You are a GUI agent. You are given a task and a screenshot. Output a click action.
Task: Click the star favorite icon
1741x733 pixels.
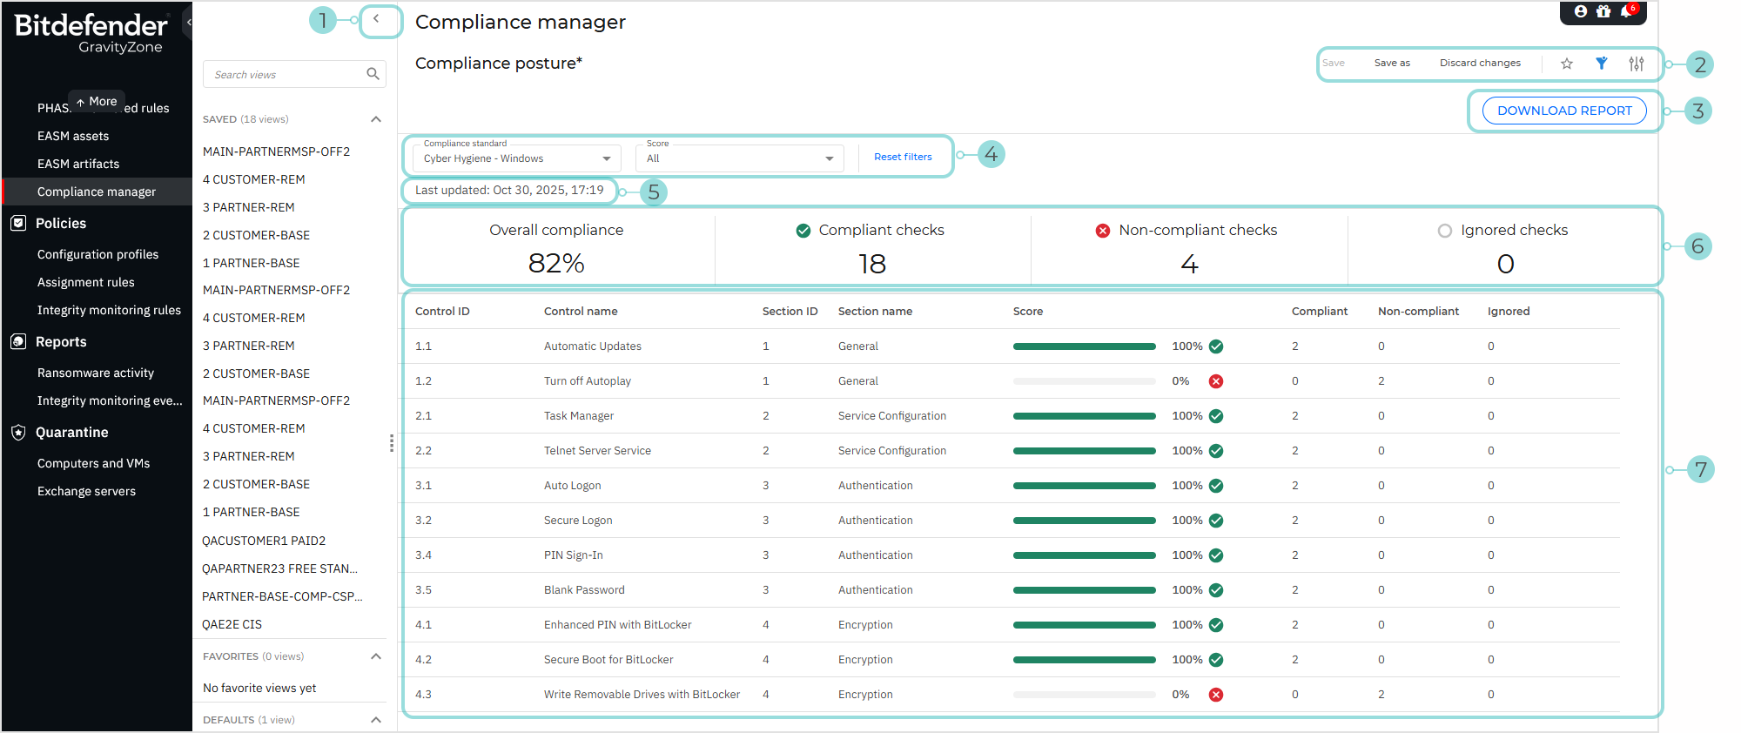pos(1566,64)
